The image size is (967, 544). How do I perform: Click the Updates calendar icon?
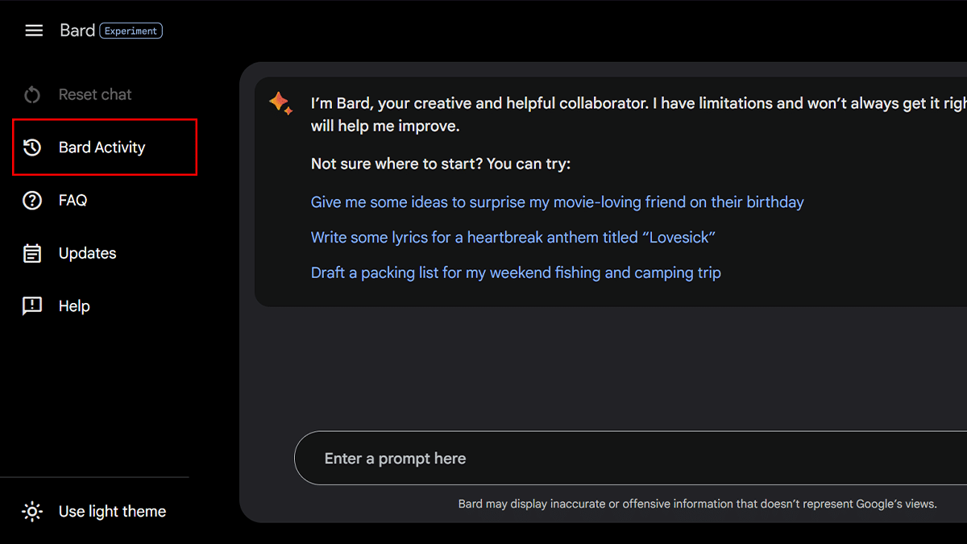click(32, 254)
